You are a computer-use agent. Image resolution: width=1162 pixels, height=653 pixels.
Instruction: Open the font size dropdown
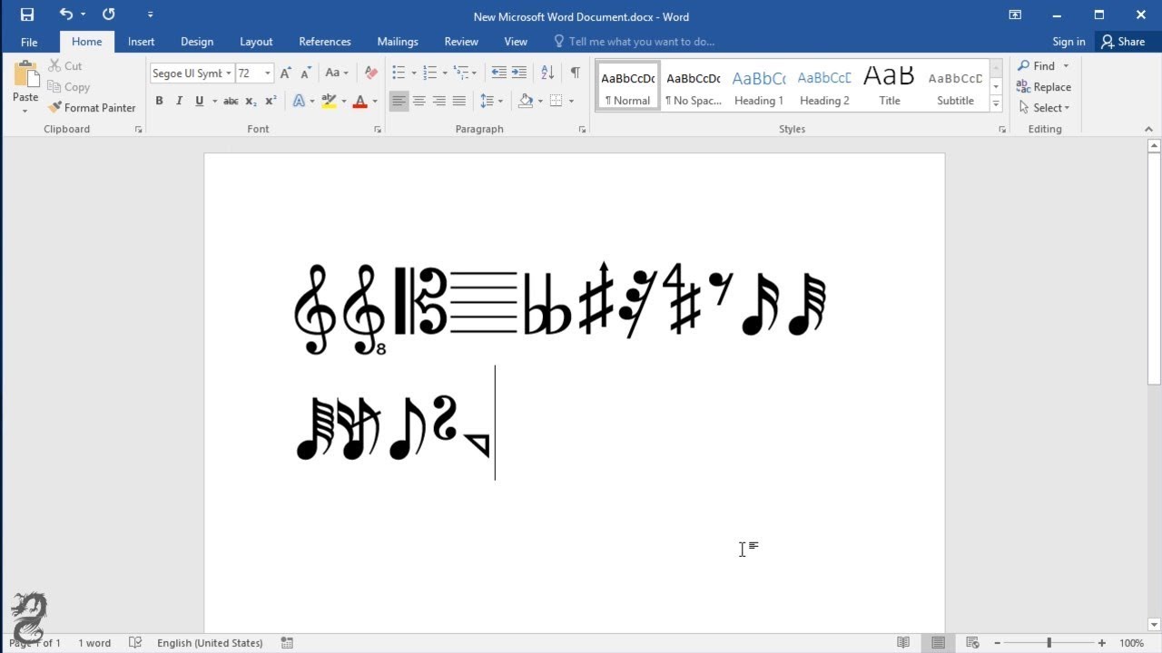268,73
